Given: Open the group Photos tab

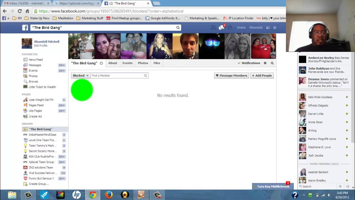Looking at the screenshot, I should pyautogui.click(x=143, y=63).
